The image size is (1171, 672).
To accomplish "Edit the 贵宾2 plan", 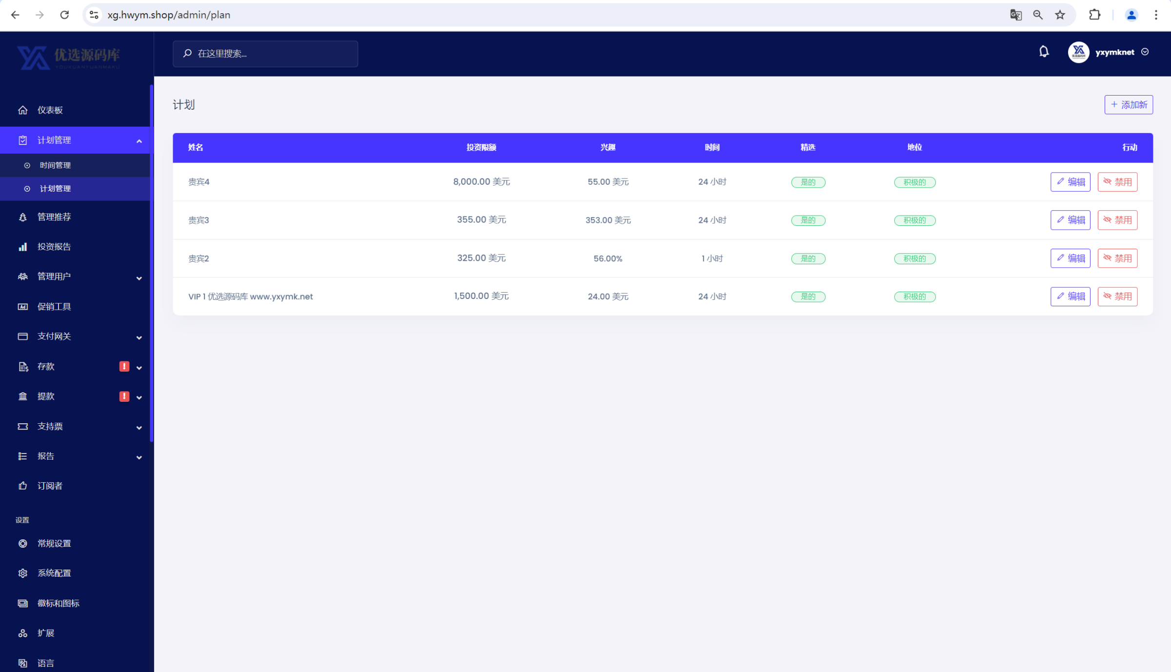I will [1070, 258].
